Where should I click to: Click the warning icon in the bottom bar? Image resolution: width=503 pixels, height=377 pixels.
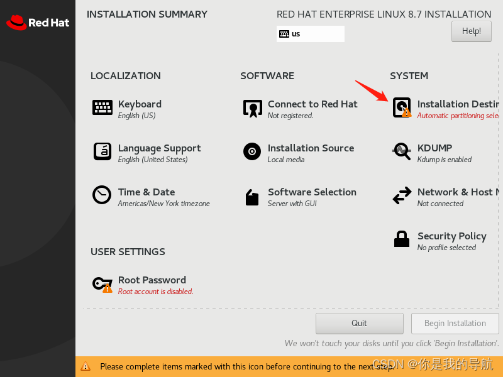86,366
